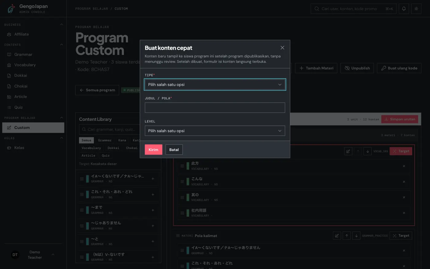Click Target button of Pola kalimat

tap(401, 236)
